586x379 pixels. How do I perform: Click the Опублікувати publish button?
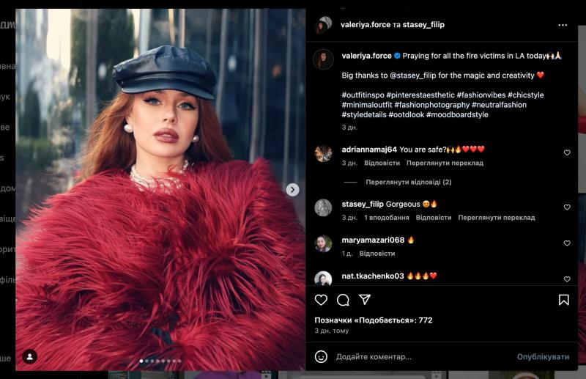(543, 357)
